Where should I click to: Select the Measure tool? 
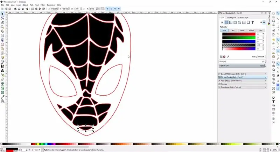click(x=2, y=31)
